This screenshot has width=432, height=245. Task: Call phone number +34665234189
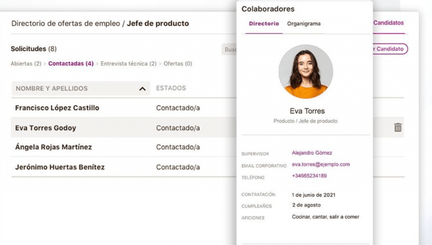(309, 176)
